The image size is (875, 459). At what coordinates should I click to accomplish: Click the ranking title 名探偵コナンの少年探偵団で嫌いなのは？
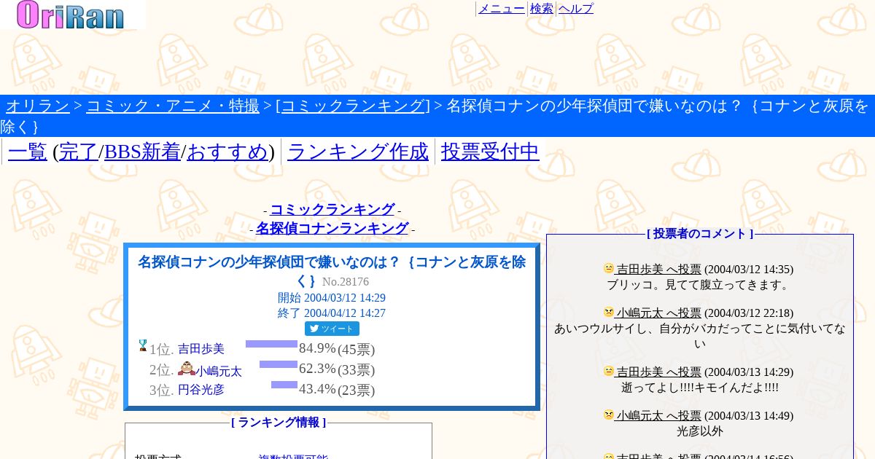[332, 271]
